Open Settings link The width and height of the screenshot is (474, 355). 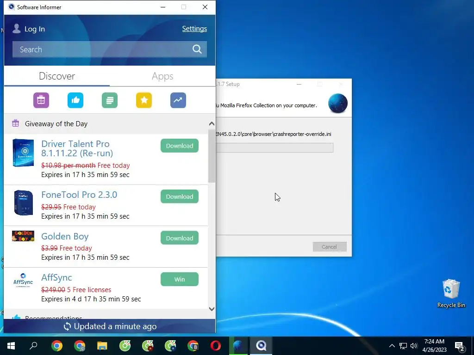(x=194, y=29)
